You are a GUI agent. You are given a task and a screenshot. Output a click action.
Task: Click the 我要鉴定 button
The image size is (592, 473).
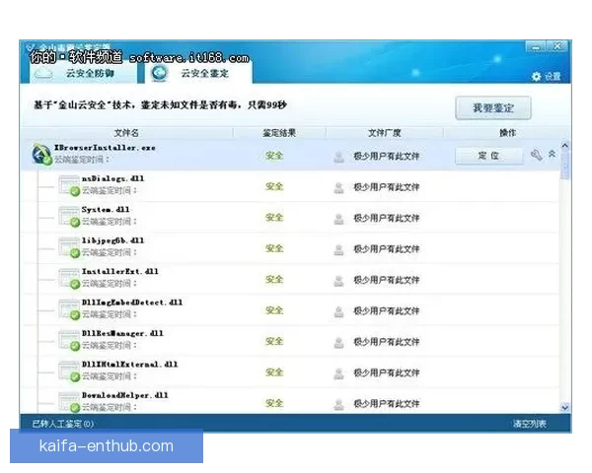(x=493, y=108)
